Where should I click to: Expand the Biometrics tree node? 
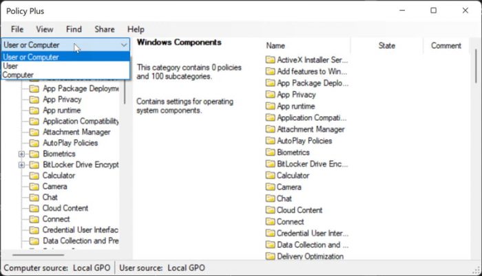click(x=21, y=154)
